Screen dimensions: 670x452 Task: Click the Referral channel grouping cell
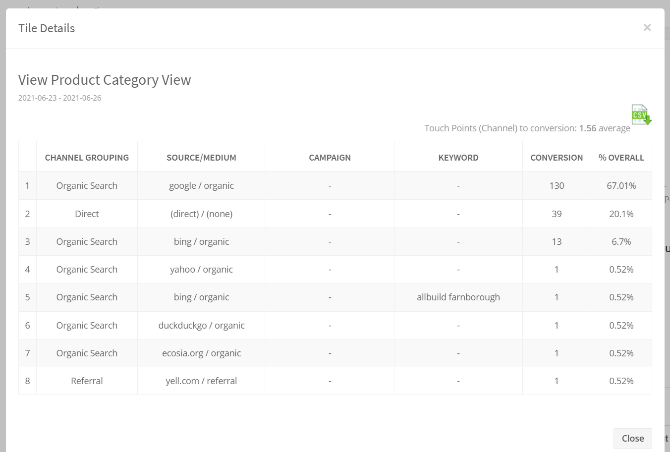click(87, 381)
